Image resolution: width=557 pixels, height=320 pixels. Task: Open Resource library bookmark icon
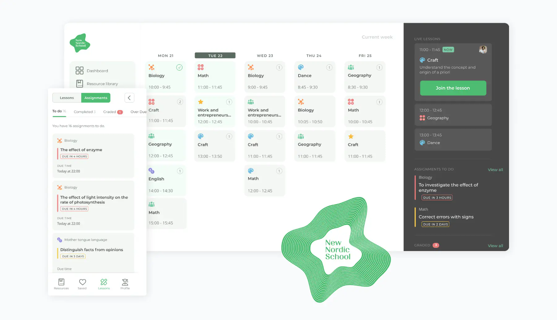pos(80,83)
